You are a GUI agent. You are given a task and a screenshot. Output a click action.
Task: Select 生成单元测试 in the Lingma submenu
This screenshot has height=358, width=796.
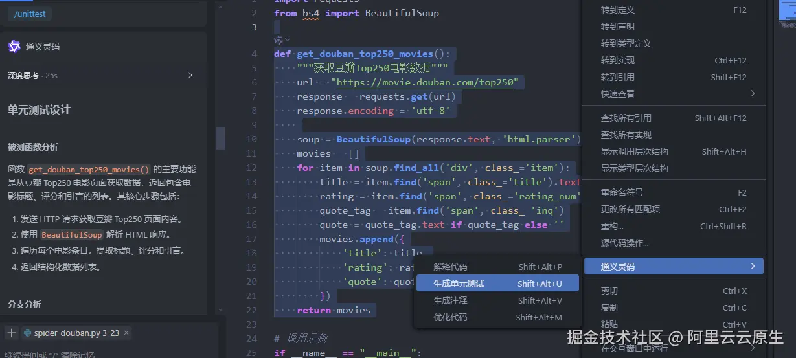tap(497, 284)
